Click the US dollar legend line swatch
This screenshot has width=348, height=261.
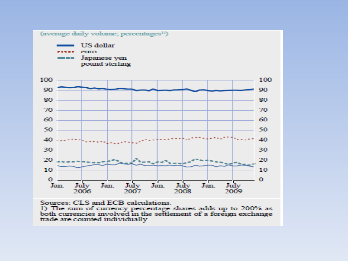pyautogui.click(x=66, y=46)
